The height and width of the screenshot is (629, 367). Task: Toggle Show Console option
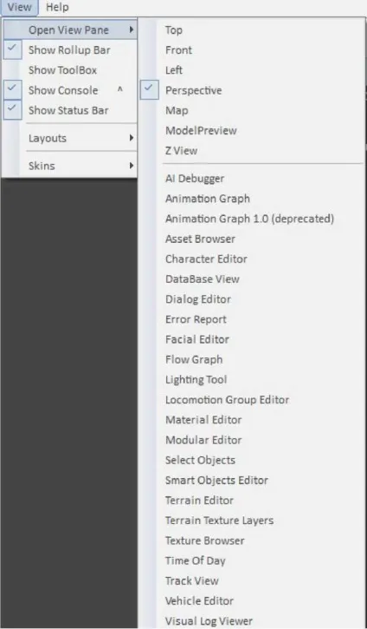70,90
